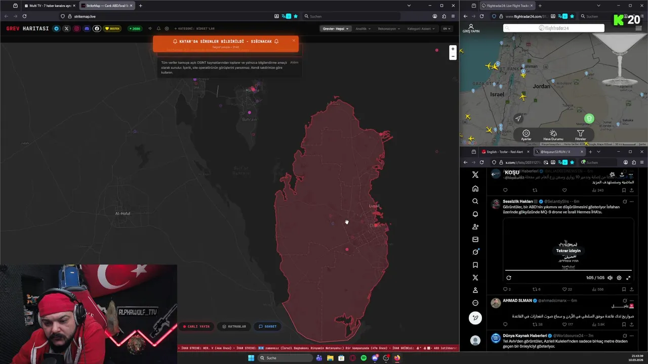Expand the Analitik dropdown menu
Viewport: 648px width, 364px height.
click(362, 29)
